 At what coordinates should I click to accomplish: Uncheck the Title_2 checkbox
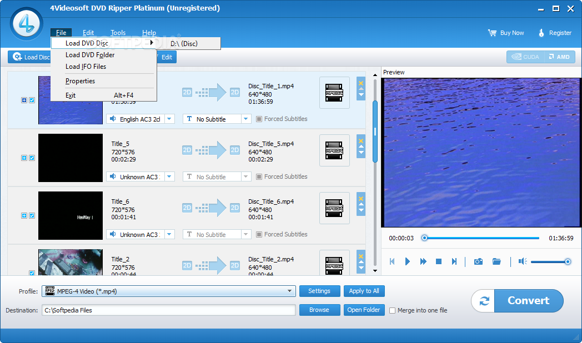[32, 273]
